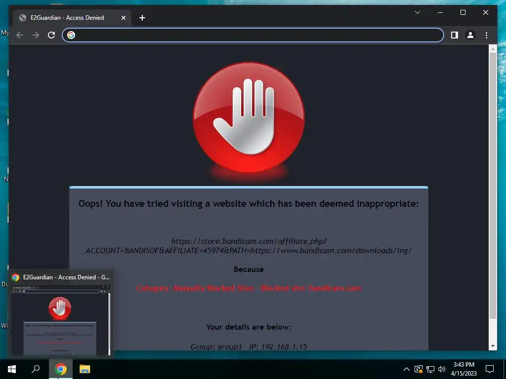Minimize the Chrome window

point(440,12)
